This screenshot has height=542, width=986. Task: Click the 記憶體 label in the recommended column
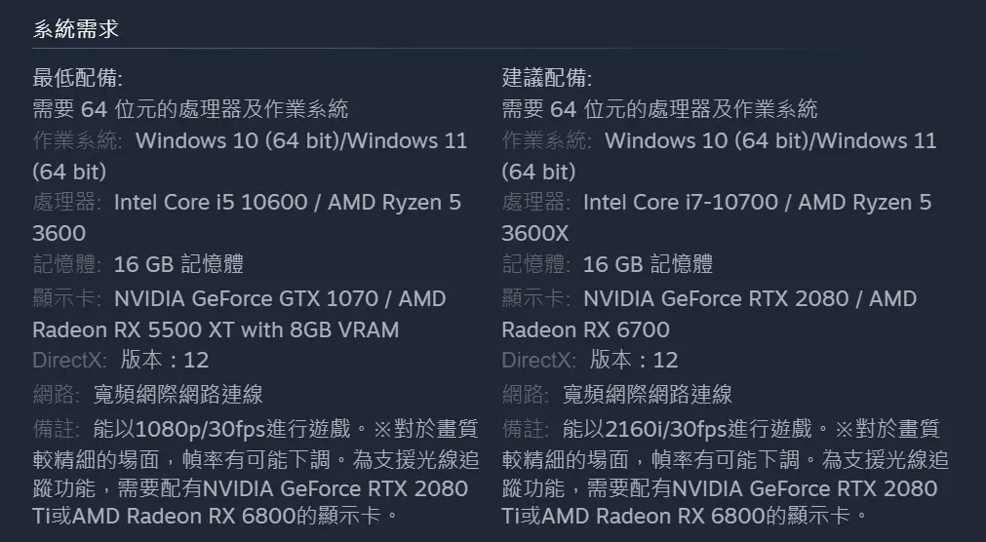pos(535,263)
